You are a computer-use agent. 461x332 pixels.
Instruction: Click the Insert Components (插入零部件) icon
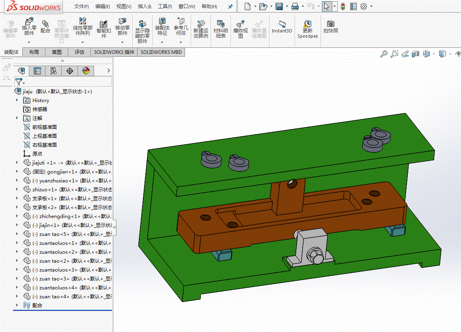tap(29, 27)
